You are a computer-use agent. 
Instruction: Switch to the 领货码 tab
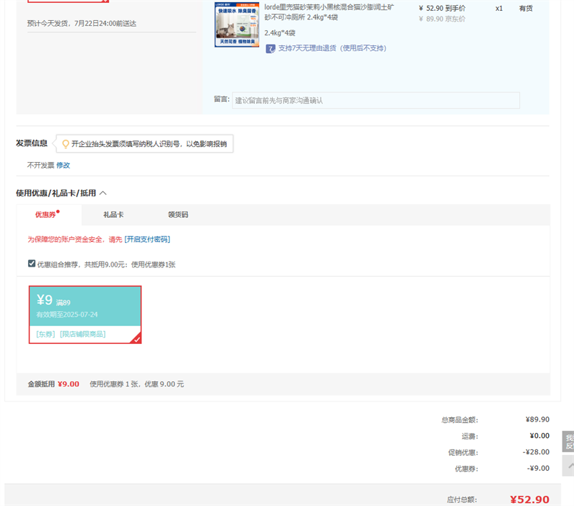tap(178, 215)
